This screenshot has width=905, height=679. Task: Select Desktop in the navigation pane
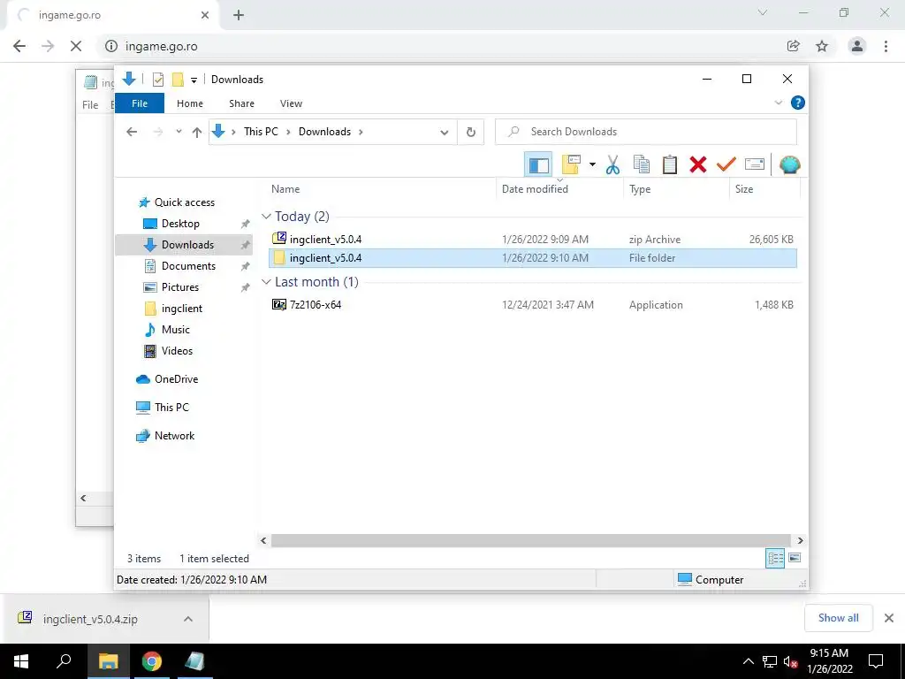coord(180,224)
